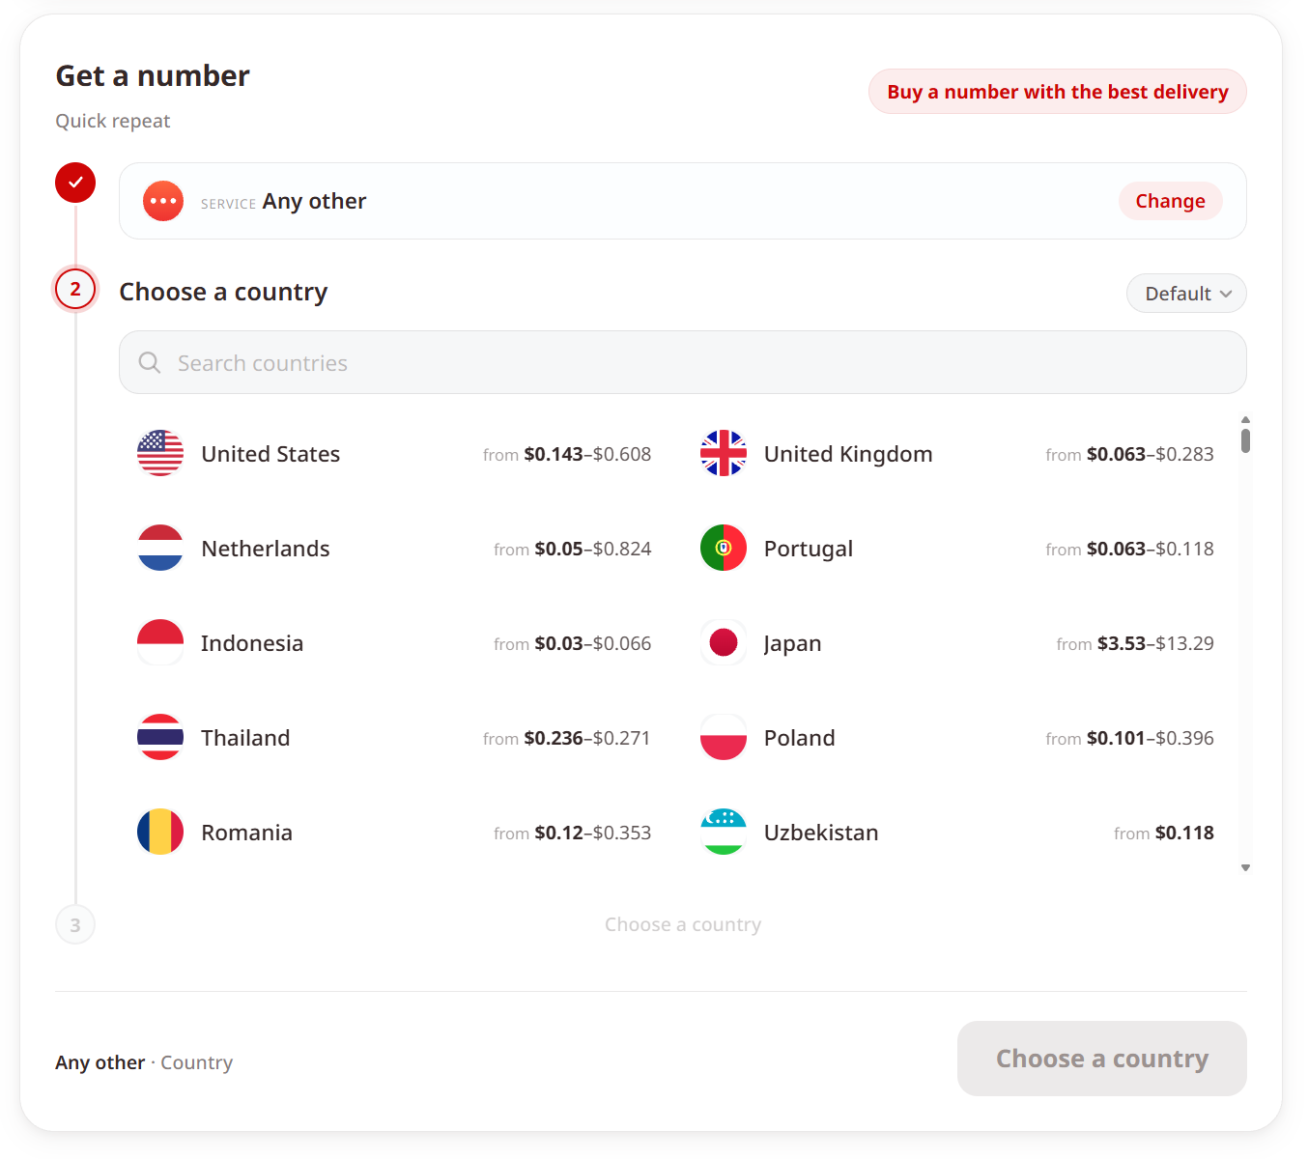Click the Change service button

point(1171,201)
